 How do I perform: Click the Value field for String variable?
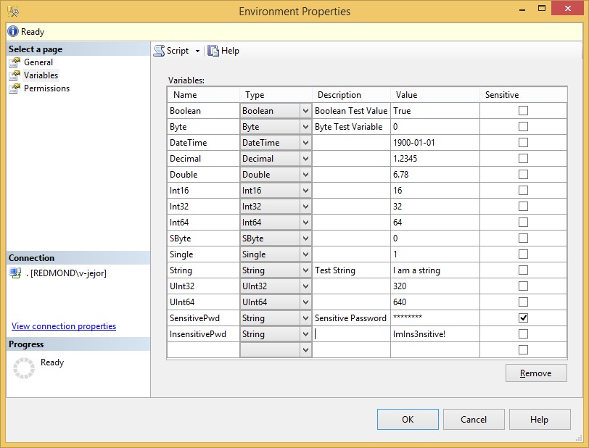coord(434,270)
